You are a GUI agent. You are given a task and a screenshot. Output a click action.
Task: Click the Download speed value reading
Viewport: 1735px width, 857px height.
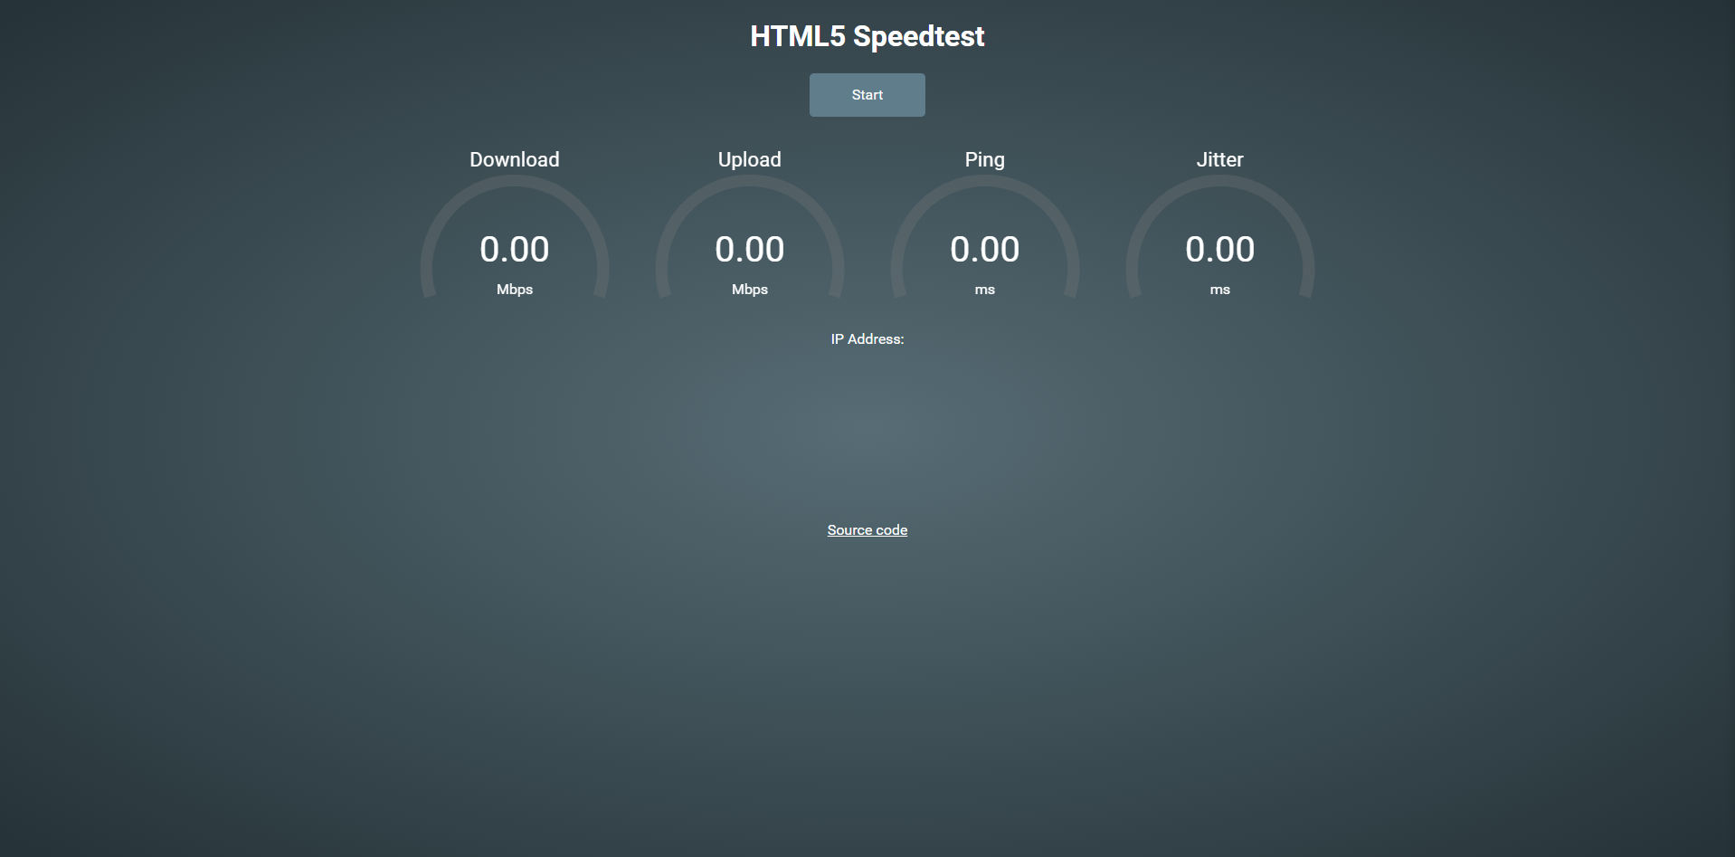coord(514,249)
